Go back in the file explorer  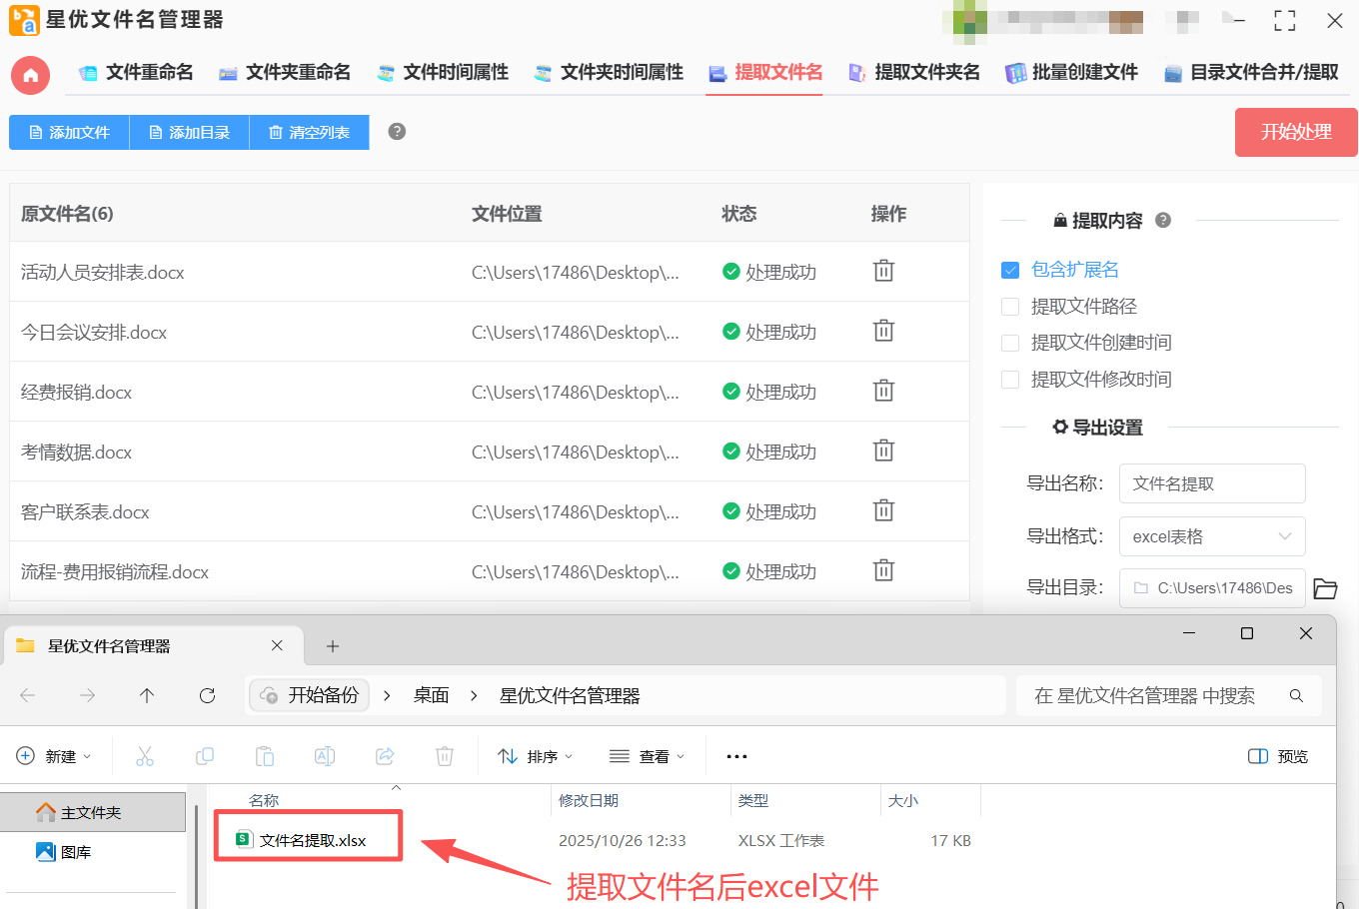pos(28,695)
